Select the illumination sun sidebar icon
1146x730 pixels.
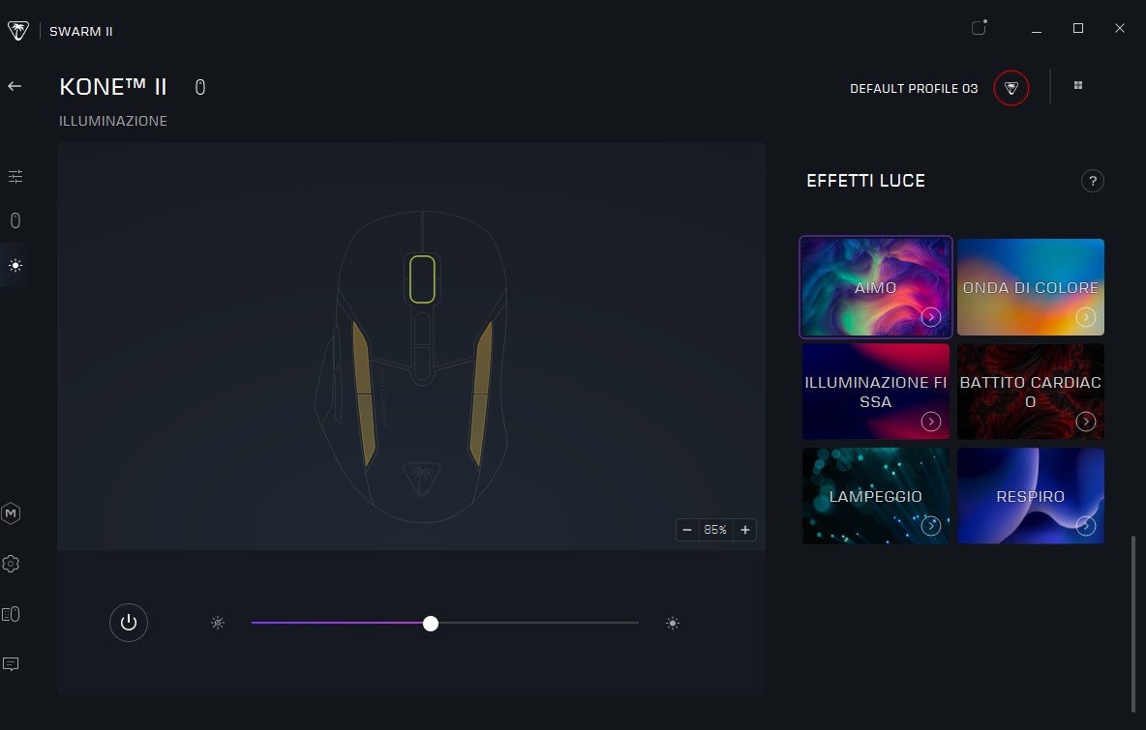point(15,265)
